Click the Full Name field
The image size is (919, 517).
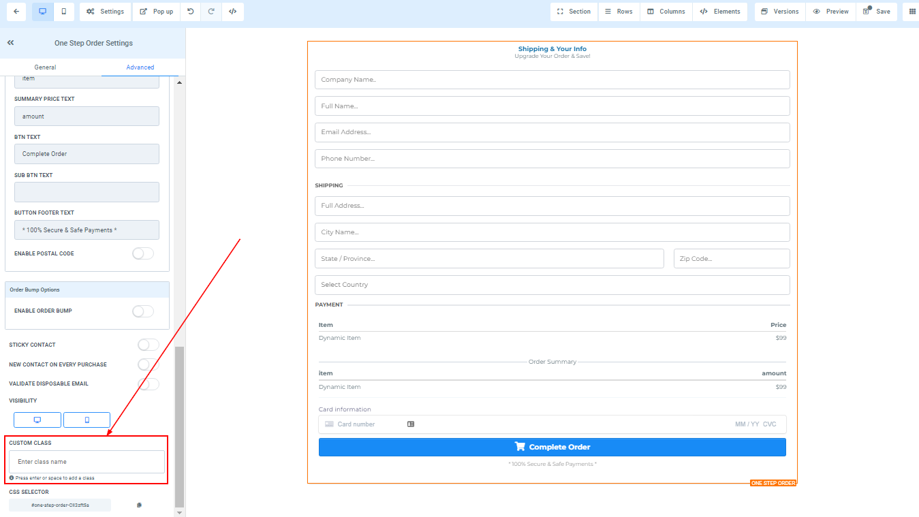tap(552, 106)
